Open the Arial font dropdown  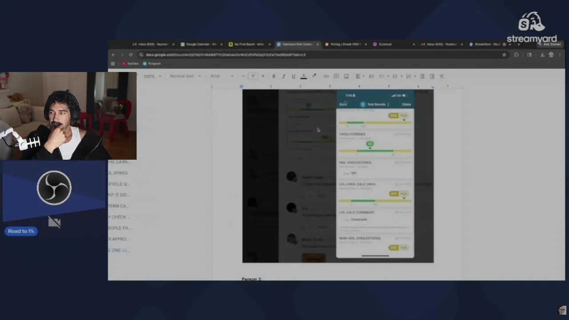click(221, 76)
